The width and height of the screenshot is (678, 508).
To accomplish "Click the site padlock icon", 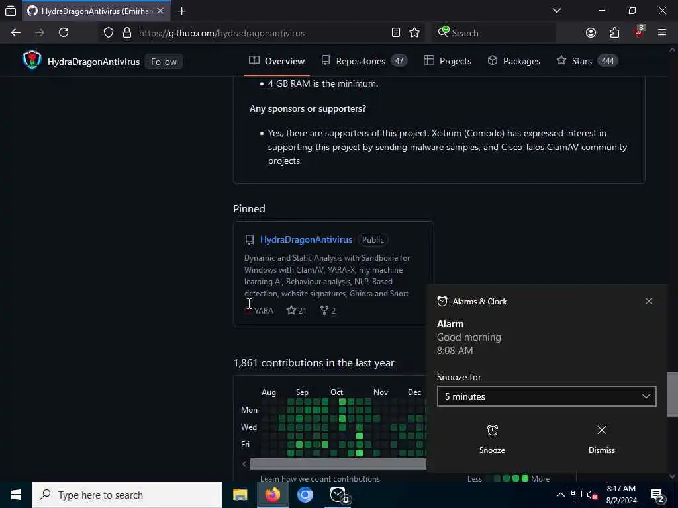I will [x=126, y=33].
